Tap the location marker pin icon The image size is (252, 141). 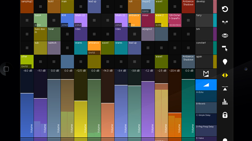click(225, 62)
